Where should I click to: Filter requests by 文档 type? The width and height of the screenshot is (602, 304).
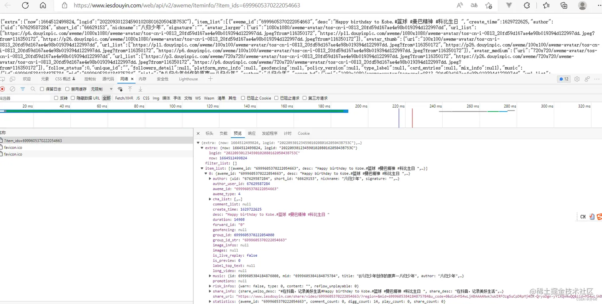pyautogui.click(x=188, y=98)
